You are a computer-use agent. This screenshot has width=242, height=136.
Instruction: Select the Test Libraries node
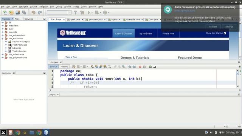(19, 51)
